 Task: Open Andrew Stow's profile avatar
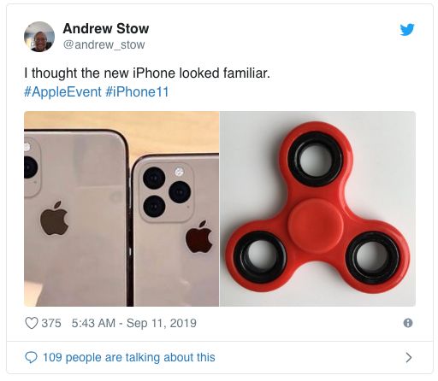pyautogui.click(x=39, y=37)
